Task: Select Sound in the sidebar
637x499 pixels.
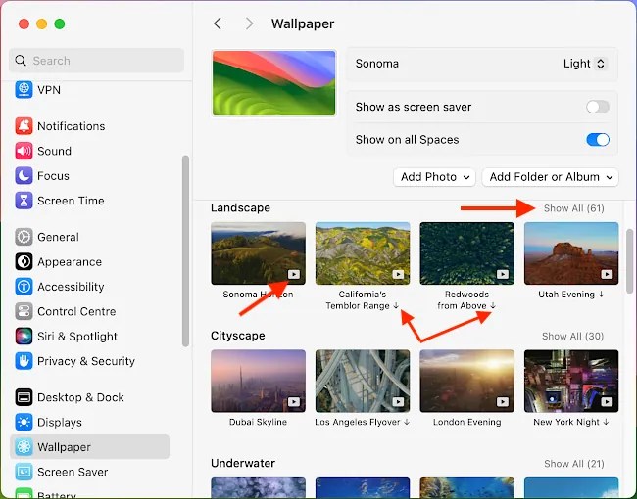Action: [x=89, y=151]
